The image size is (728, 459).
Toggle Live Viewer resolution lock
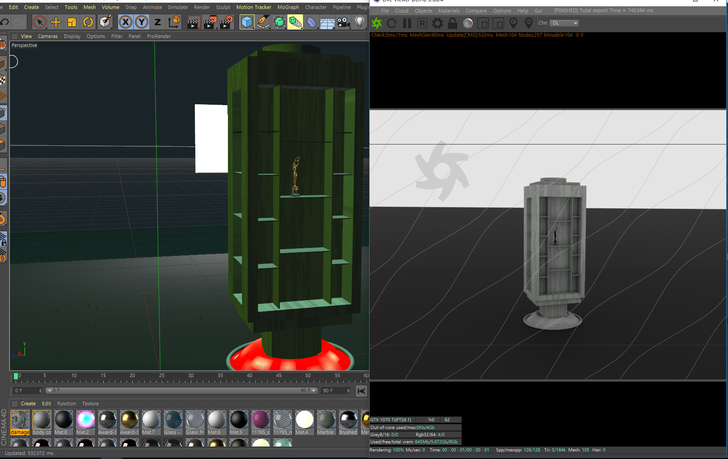pos(453,23)
